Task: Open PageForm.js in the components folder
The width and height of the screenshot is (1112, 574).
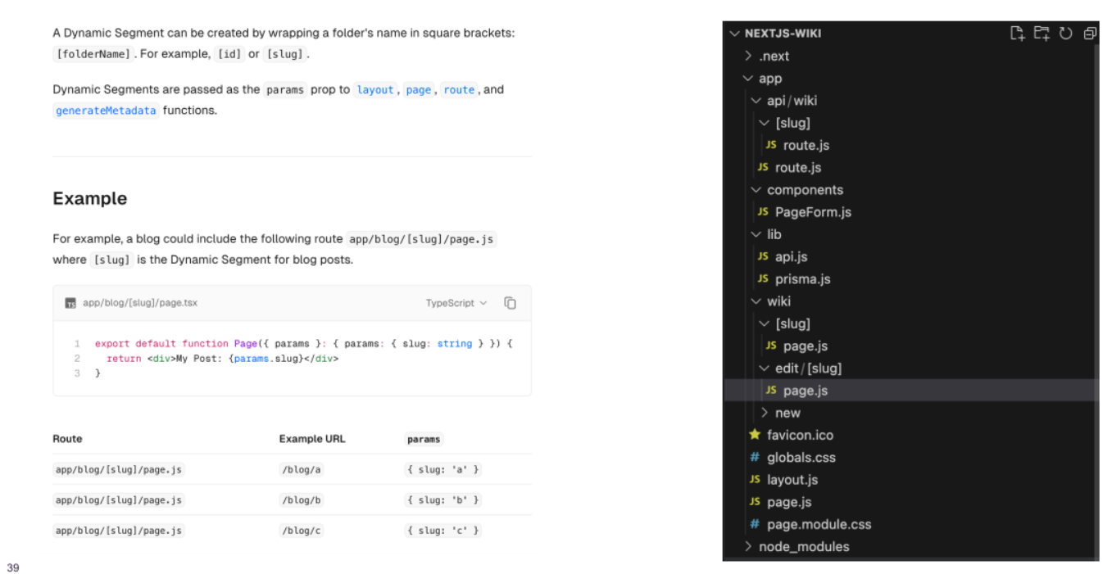Action: point(812,212)
